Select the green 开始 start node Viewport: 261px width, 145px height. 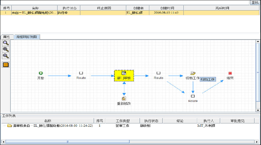pos(41,73)
